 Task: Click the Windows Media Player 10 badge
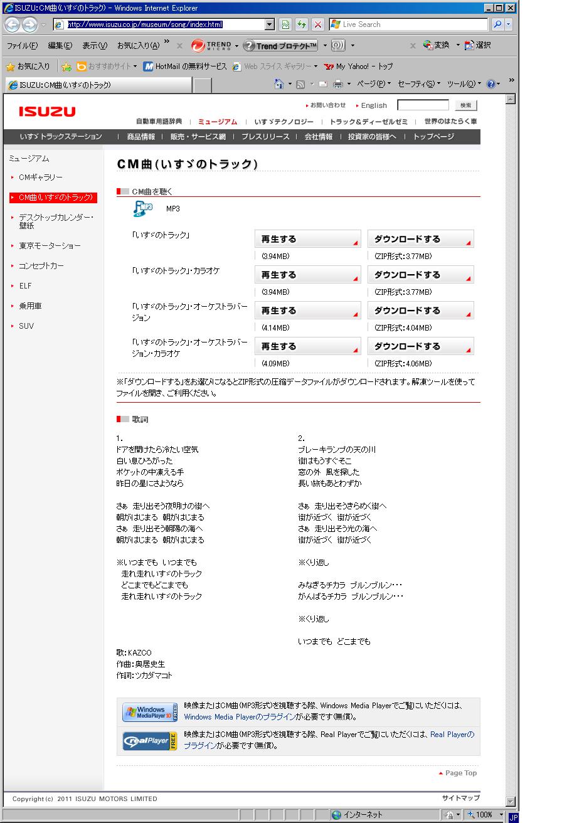tap(150, 713)
